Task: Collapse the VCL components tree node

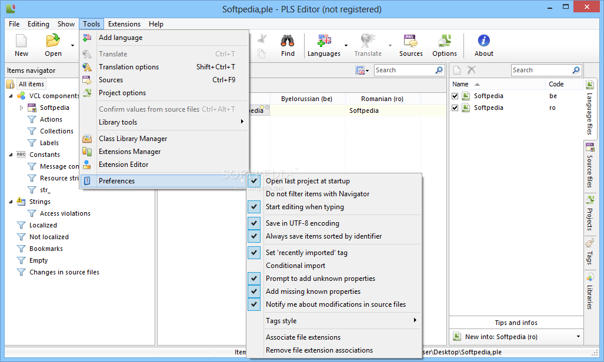Action: tap(11, 96)
